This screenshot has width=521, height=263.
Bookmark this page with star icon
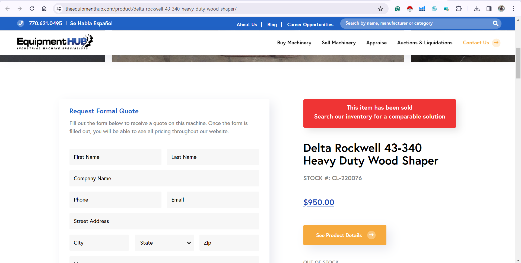[380, 9]
